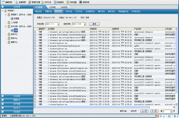Open 管理员设置 from the toolbar
179x118 pixels.
click(34, 2)
